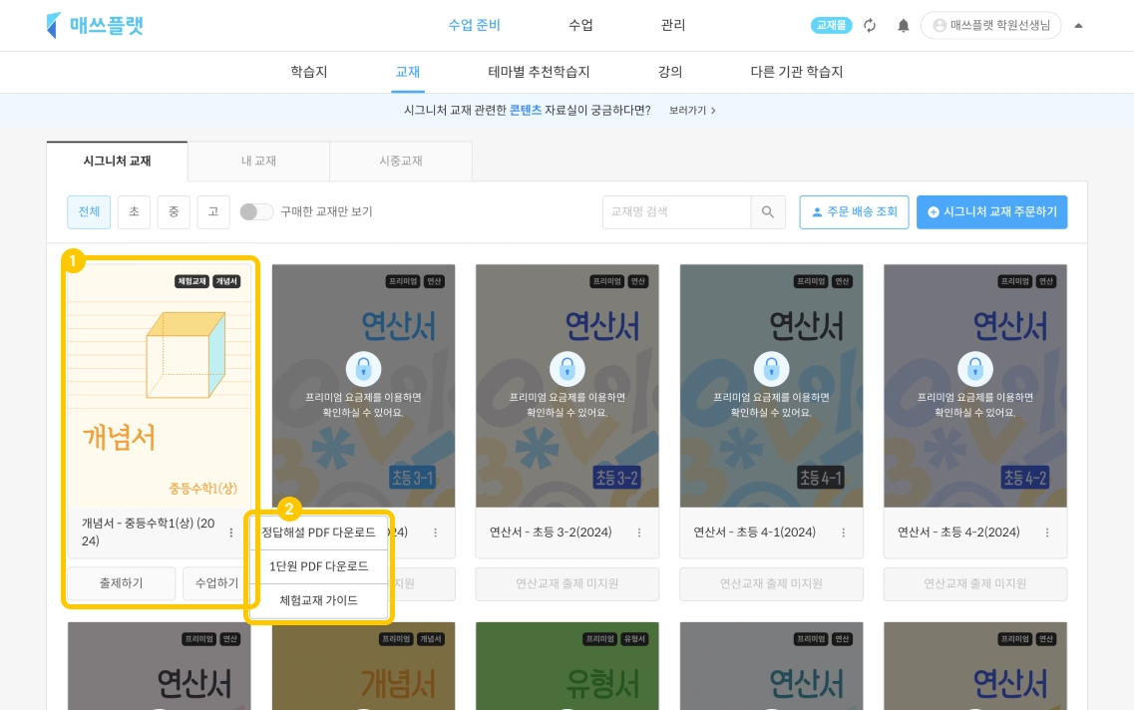This screenshot has width=1134, height=710.
Task: Click 시그니처 교재 주문하기 button
Action: pyautogui.click(x=991, y=211)
